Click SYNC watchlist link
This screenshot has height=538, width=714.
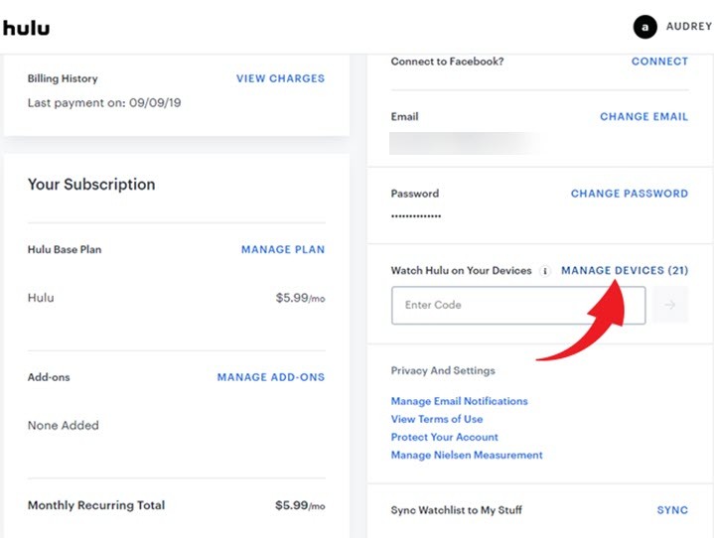coord(672,510)
